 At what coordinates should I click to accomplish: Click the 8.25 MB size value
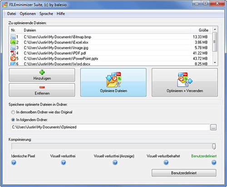tap(201, 64)
